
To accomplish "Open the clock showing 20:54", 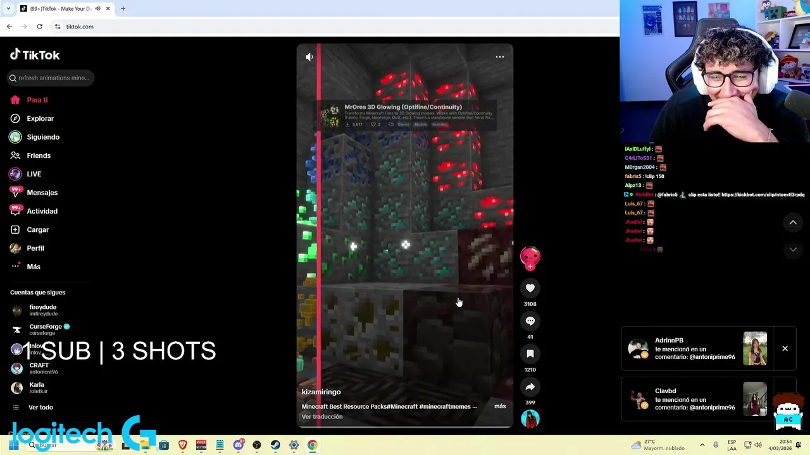I will coord(780,446).
